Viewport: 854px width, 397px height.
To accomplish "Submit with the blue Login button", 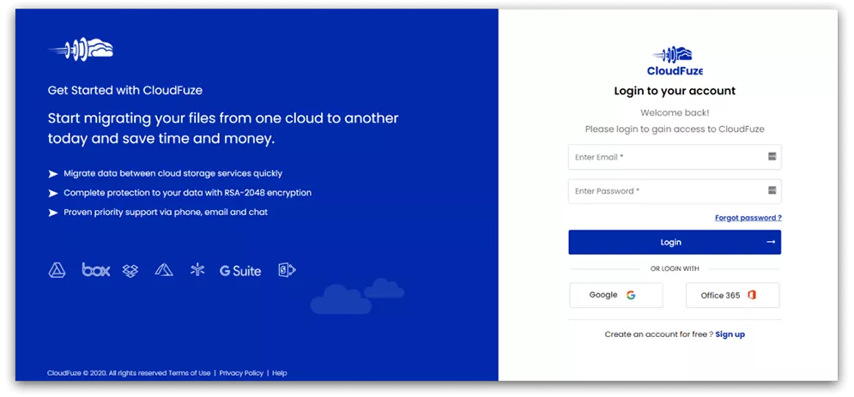I will 675,242.
